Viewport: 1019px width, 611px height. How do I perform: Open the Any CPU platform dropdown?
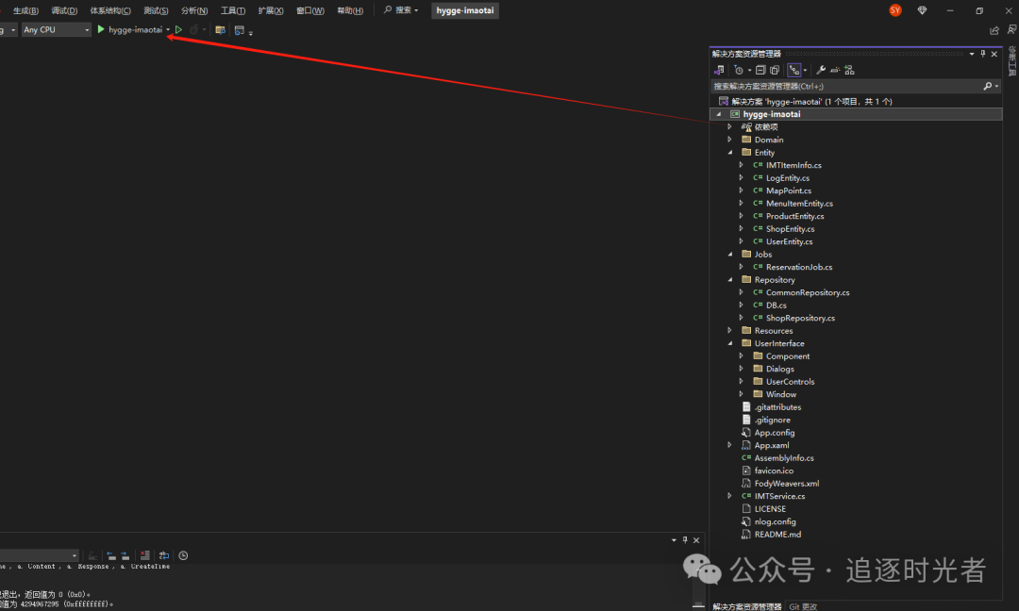(56, 30)
